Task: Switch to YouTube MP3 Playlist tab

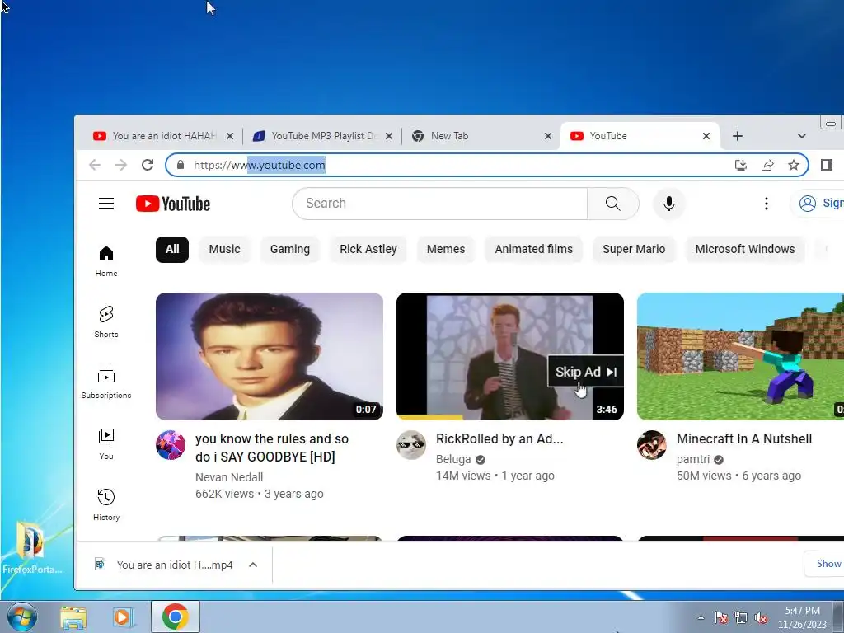Action: (322, 136)
